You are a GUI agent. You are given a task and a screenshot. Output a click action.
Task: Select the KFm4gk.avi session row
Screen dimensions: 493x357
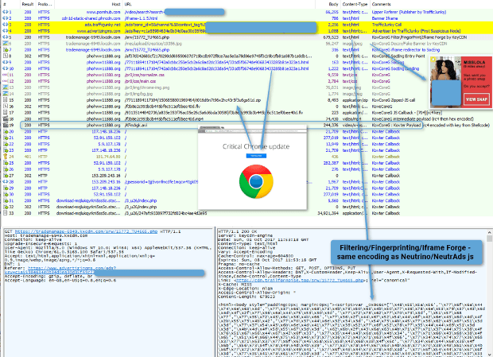tap(221, 125)
